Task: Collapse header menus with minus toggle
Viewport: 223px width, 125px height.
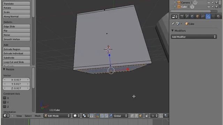Action: [x=12, y=116]
